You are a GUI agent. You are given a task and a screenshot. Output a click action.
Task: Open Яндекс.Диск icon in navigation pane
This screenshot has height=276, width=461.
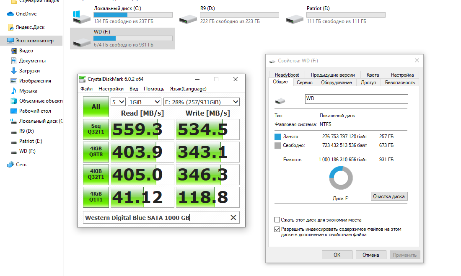click(x=10, y=27)
